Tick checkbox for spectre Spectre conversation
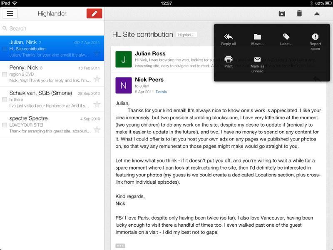 coord(5,125)
